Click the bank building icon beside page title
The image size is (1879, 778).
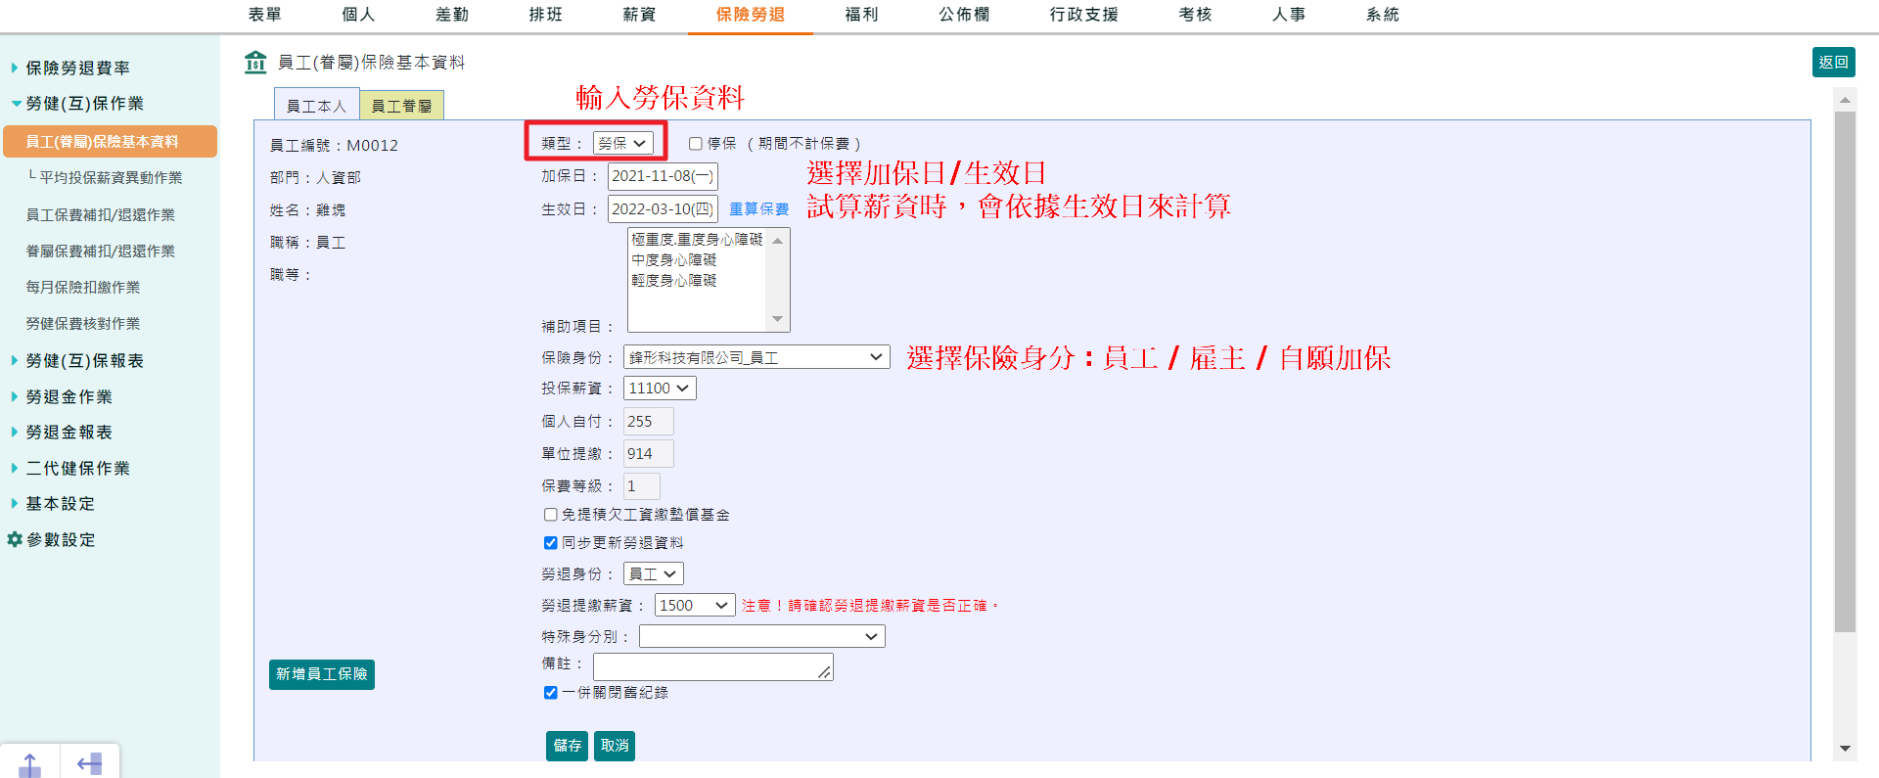255,62
